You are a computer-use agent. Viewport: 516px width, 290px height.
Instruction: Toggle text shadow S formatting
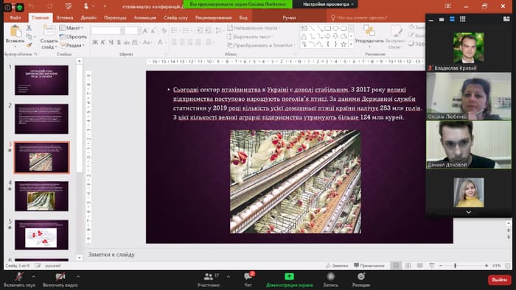(x=119, y=43)
